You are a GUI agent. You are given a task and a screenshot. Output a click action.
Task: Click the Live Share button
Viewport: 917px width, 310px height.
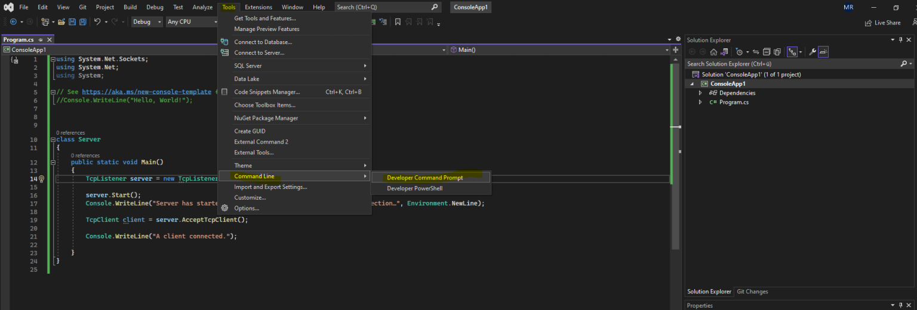click(x=882, y=23)
